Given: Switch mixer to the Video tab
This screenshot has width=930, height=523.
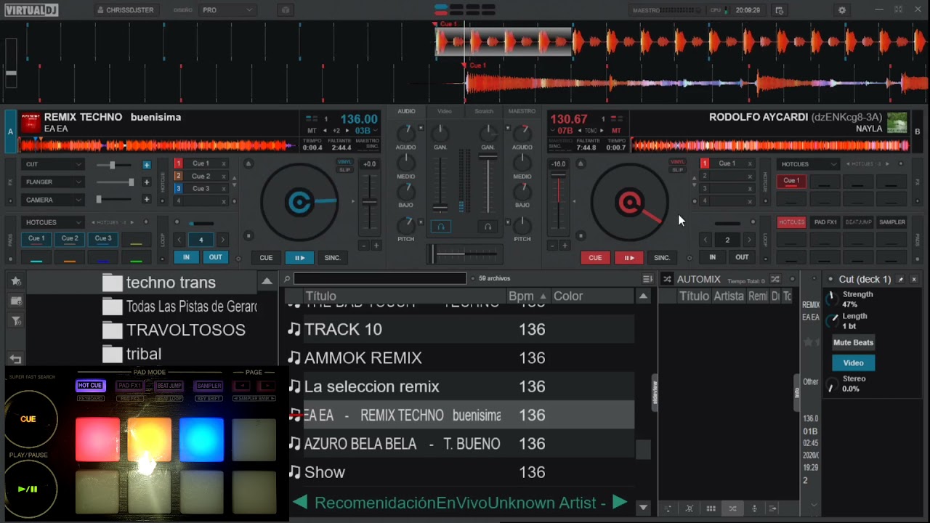Looking at the screenshot, I should tap(445, 111).
